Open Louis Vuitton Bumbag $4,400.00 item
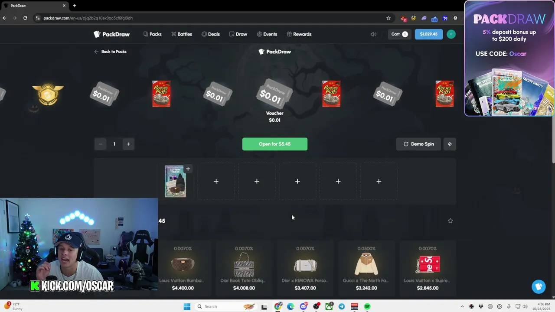555x312 pixels. [x=183, y=268]
